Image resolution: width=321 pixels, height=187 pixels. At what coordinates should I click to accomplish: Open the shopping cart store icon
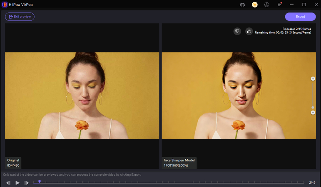point(255,5)
